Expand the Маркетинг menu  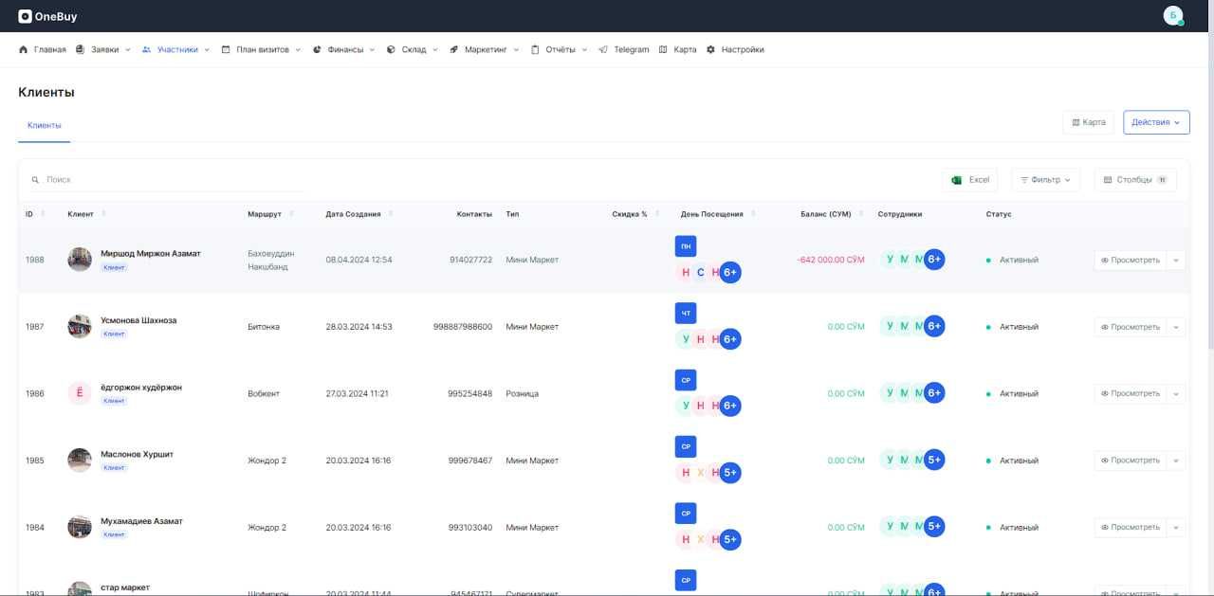[x=485, y=49]
